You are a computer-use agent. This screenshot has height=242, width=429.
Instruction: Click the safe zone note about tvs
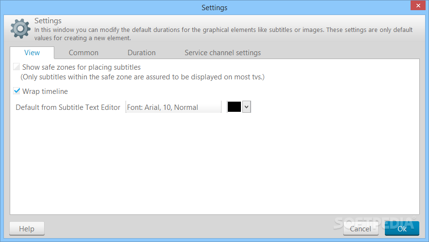coord(143,77)
